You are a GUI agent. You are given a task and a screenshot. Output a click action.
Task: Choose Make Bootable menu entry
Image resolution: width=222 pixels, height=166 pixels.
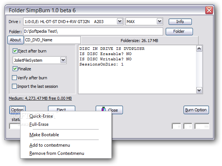point(66,135)
